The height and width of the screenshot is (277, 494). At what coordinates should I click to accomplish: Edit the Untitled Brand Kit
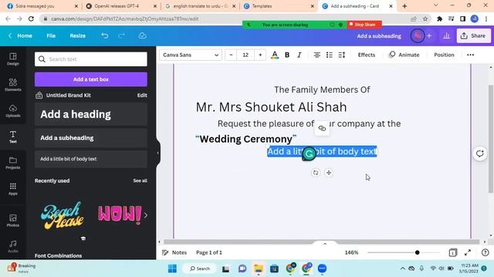tap(142, 95)
